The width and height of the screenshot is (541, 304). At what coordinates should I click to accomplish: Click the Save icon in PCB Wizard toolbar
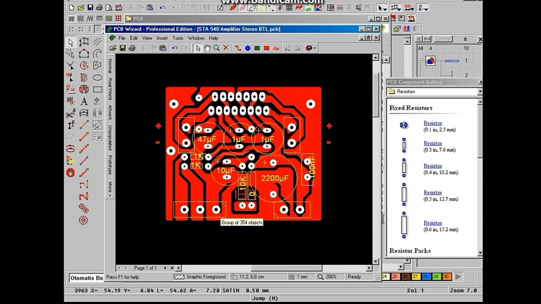point(123,48)
